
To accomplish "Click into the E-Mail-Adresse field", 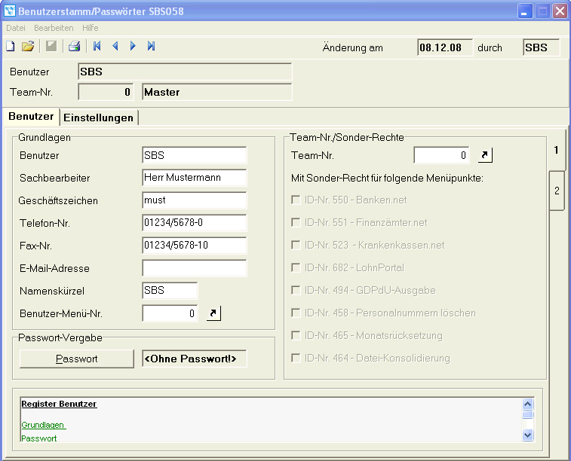I will click(194, 268).
